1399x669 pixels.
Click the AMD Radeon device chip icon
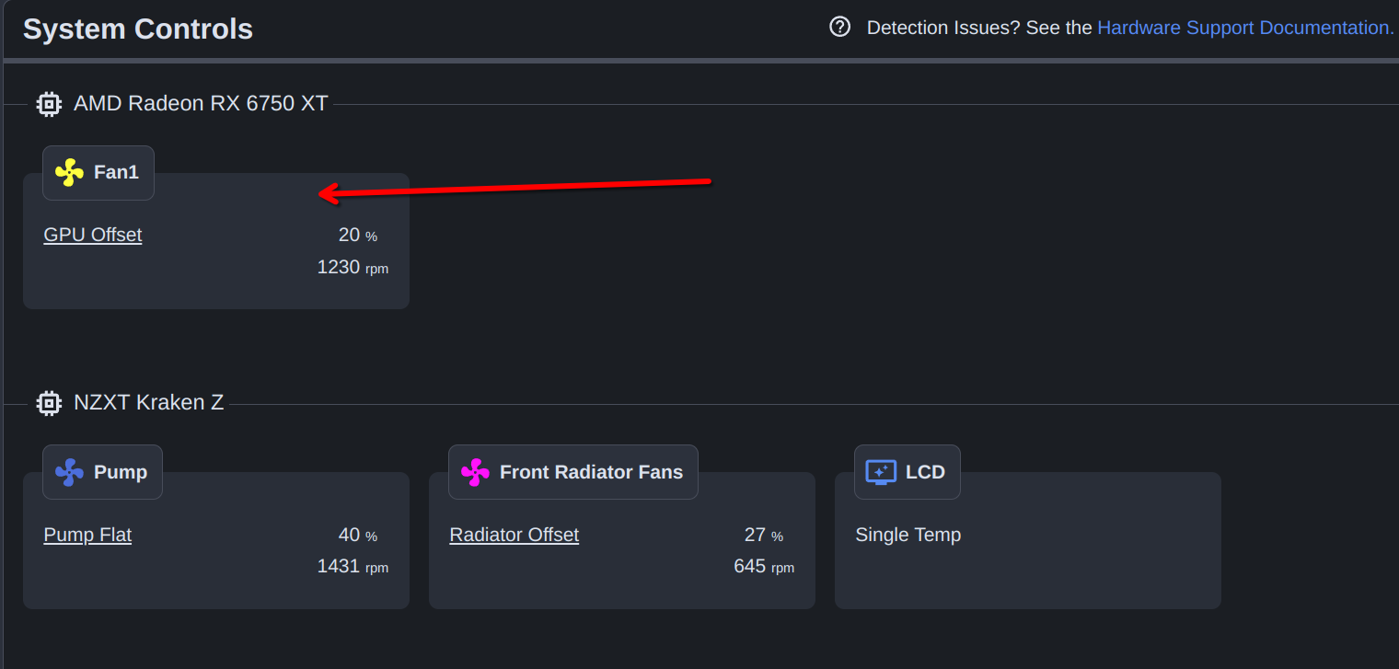tap(49, 104)
